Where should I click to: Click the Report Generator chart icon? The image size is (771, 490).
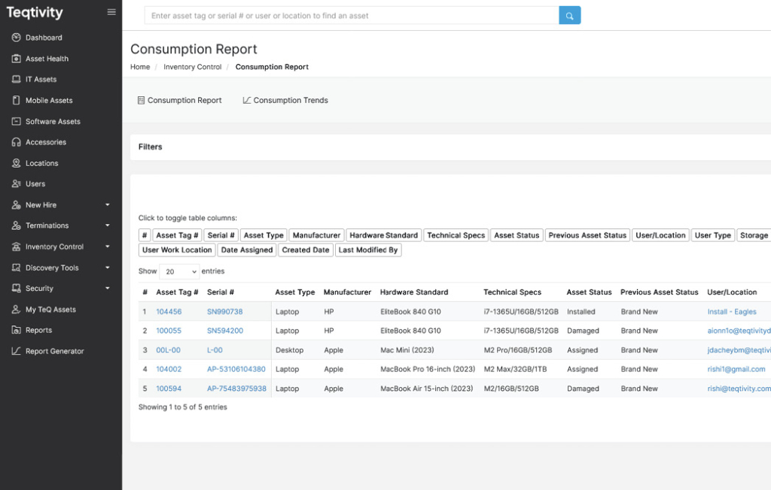coord(17,351)
